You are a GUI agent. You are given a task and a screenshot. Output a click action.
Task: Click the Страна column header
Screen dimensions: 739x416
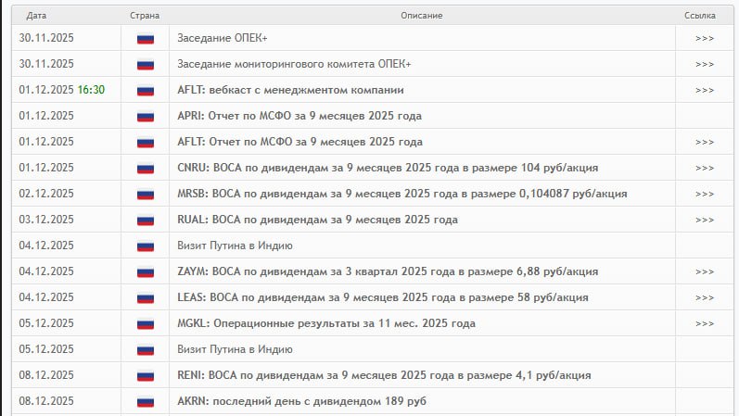(145, 16)
